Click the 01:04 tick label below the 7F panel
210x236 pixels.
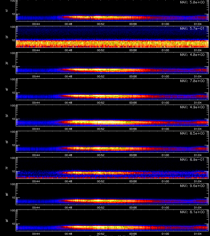click(x=198, y=181)
